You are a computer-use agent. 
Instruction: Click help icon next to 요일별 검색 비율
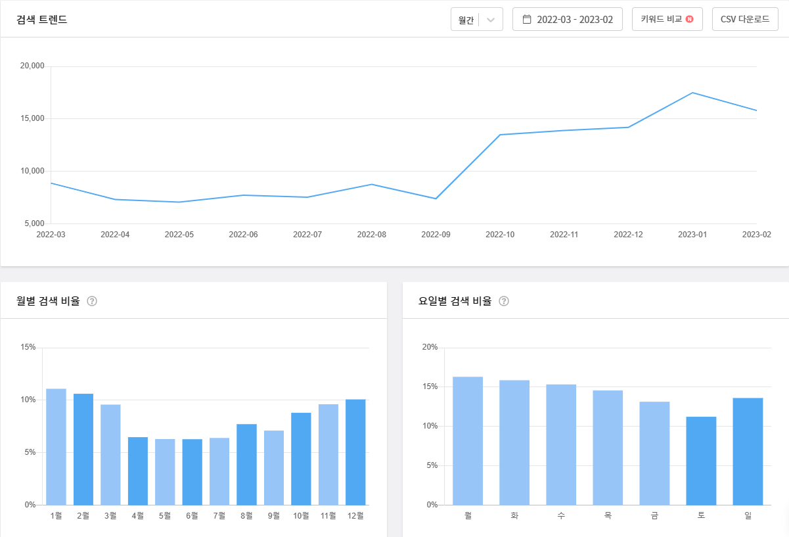pyautogui.click(x=504, y=301)
